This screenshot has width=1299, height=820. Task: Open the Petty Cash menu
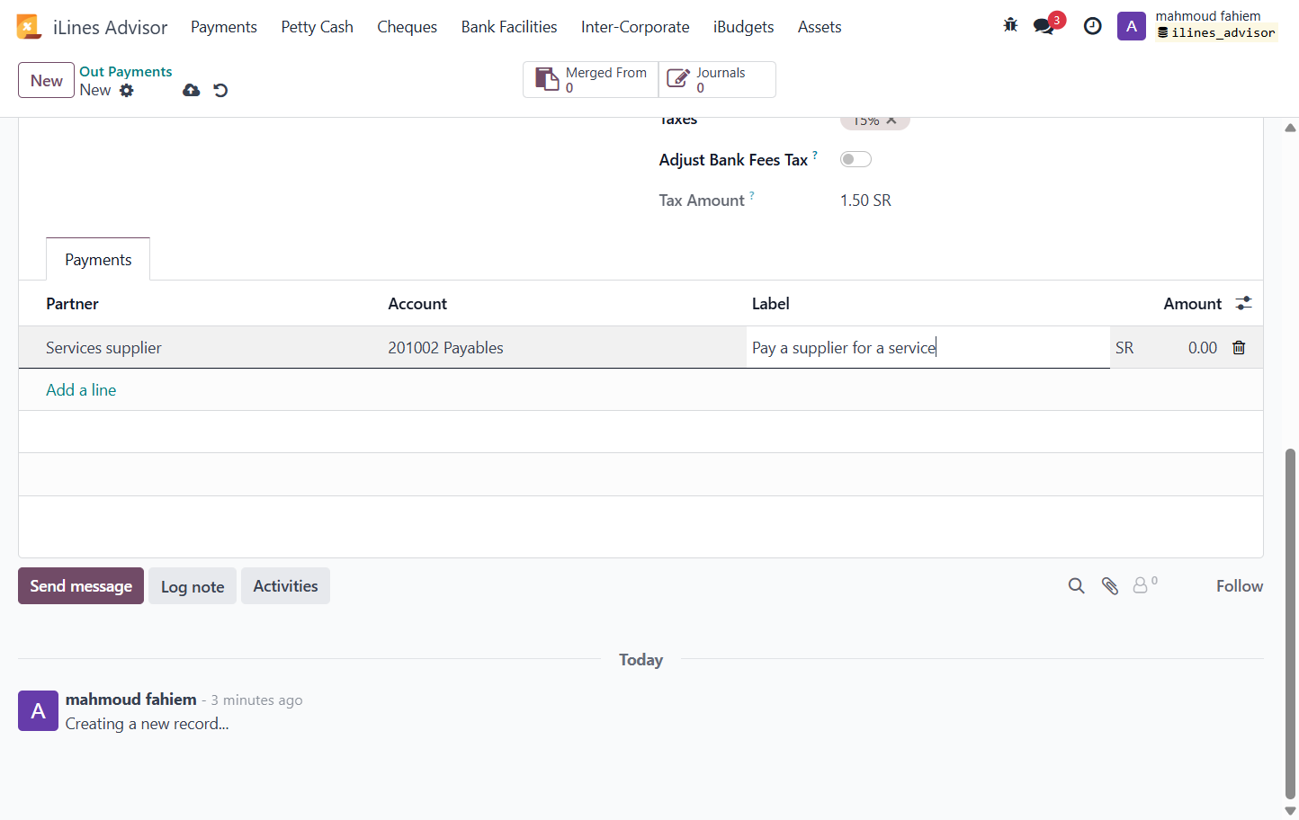(317, 27)
